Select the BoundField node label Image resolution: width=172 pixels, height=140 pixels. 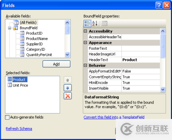(x=29, y=28)
